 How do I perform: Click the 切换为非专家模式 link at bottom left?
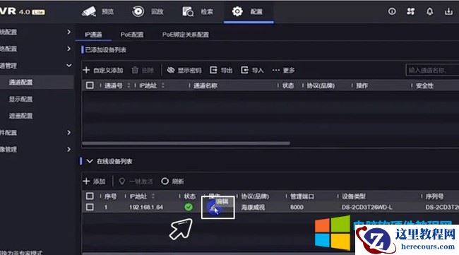pos(21,253)
